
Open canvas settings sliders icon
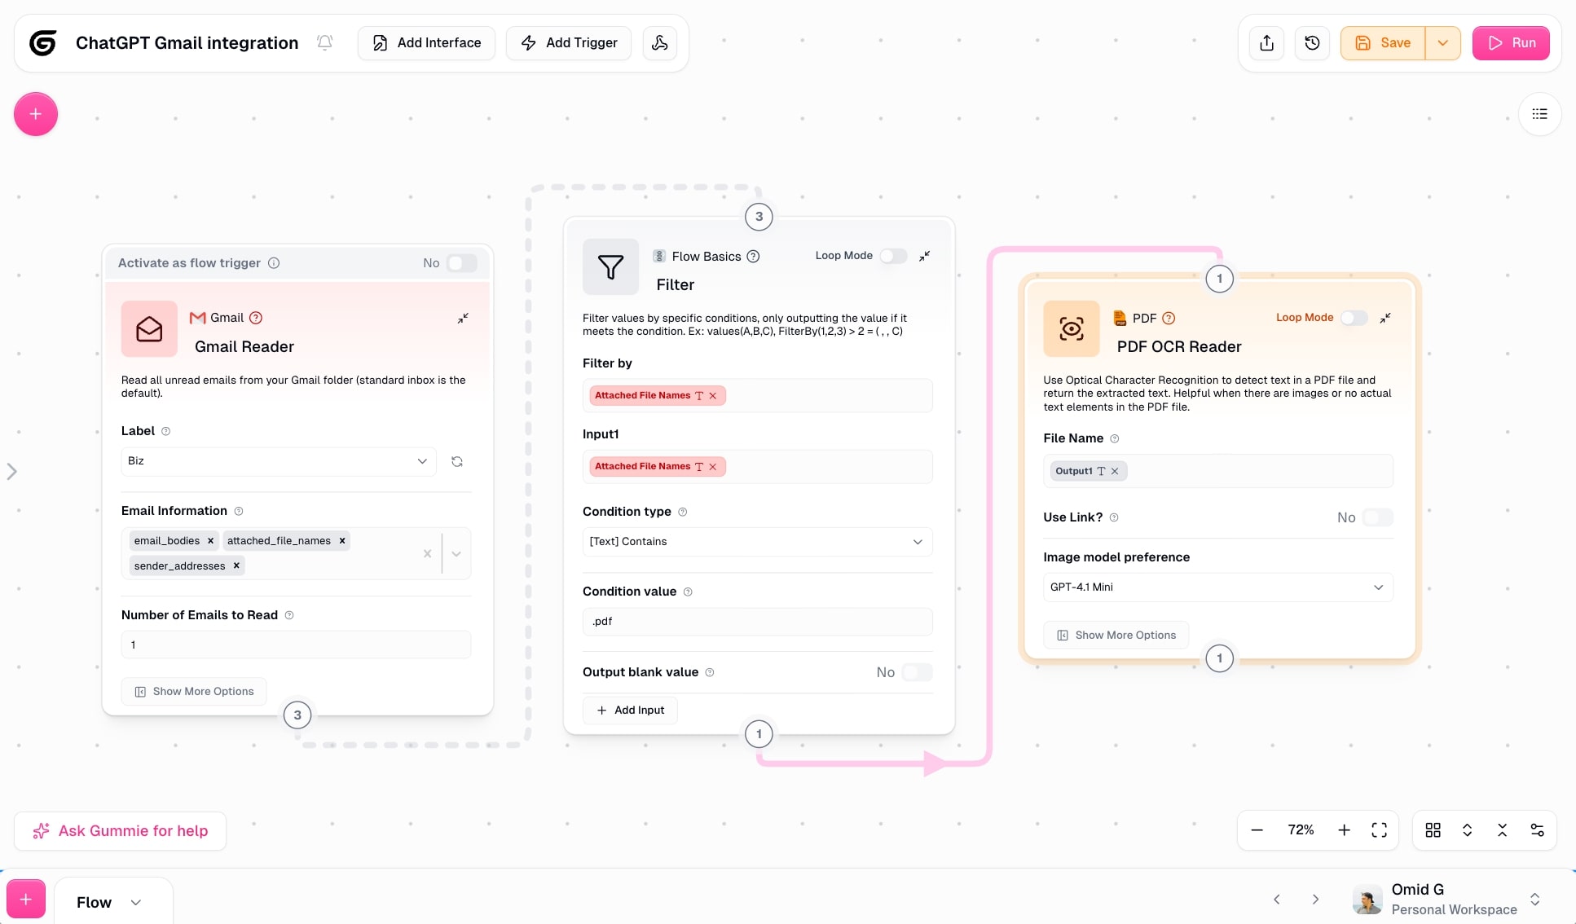(1537, 830)
